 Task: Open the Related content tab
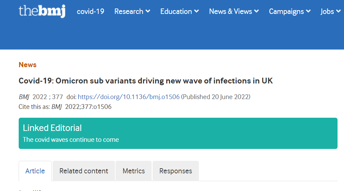[84, 171]
